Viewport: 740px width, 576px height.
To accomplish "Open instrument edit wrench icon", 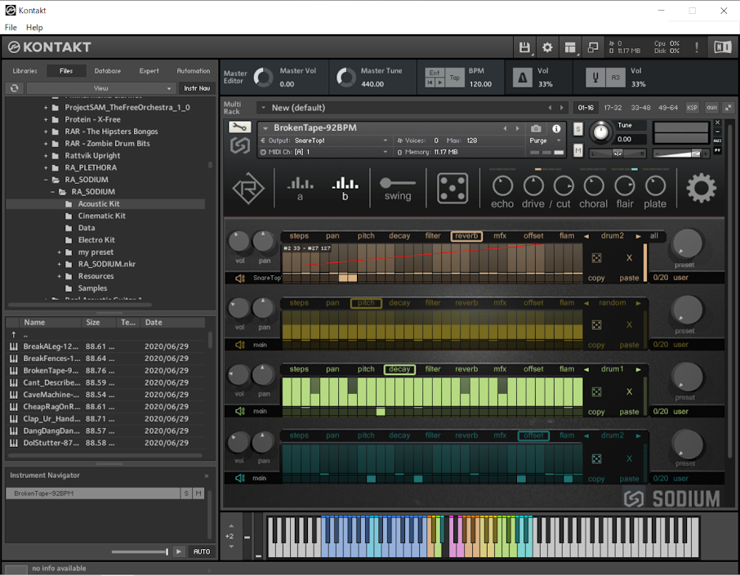I will coord(240,127).
